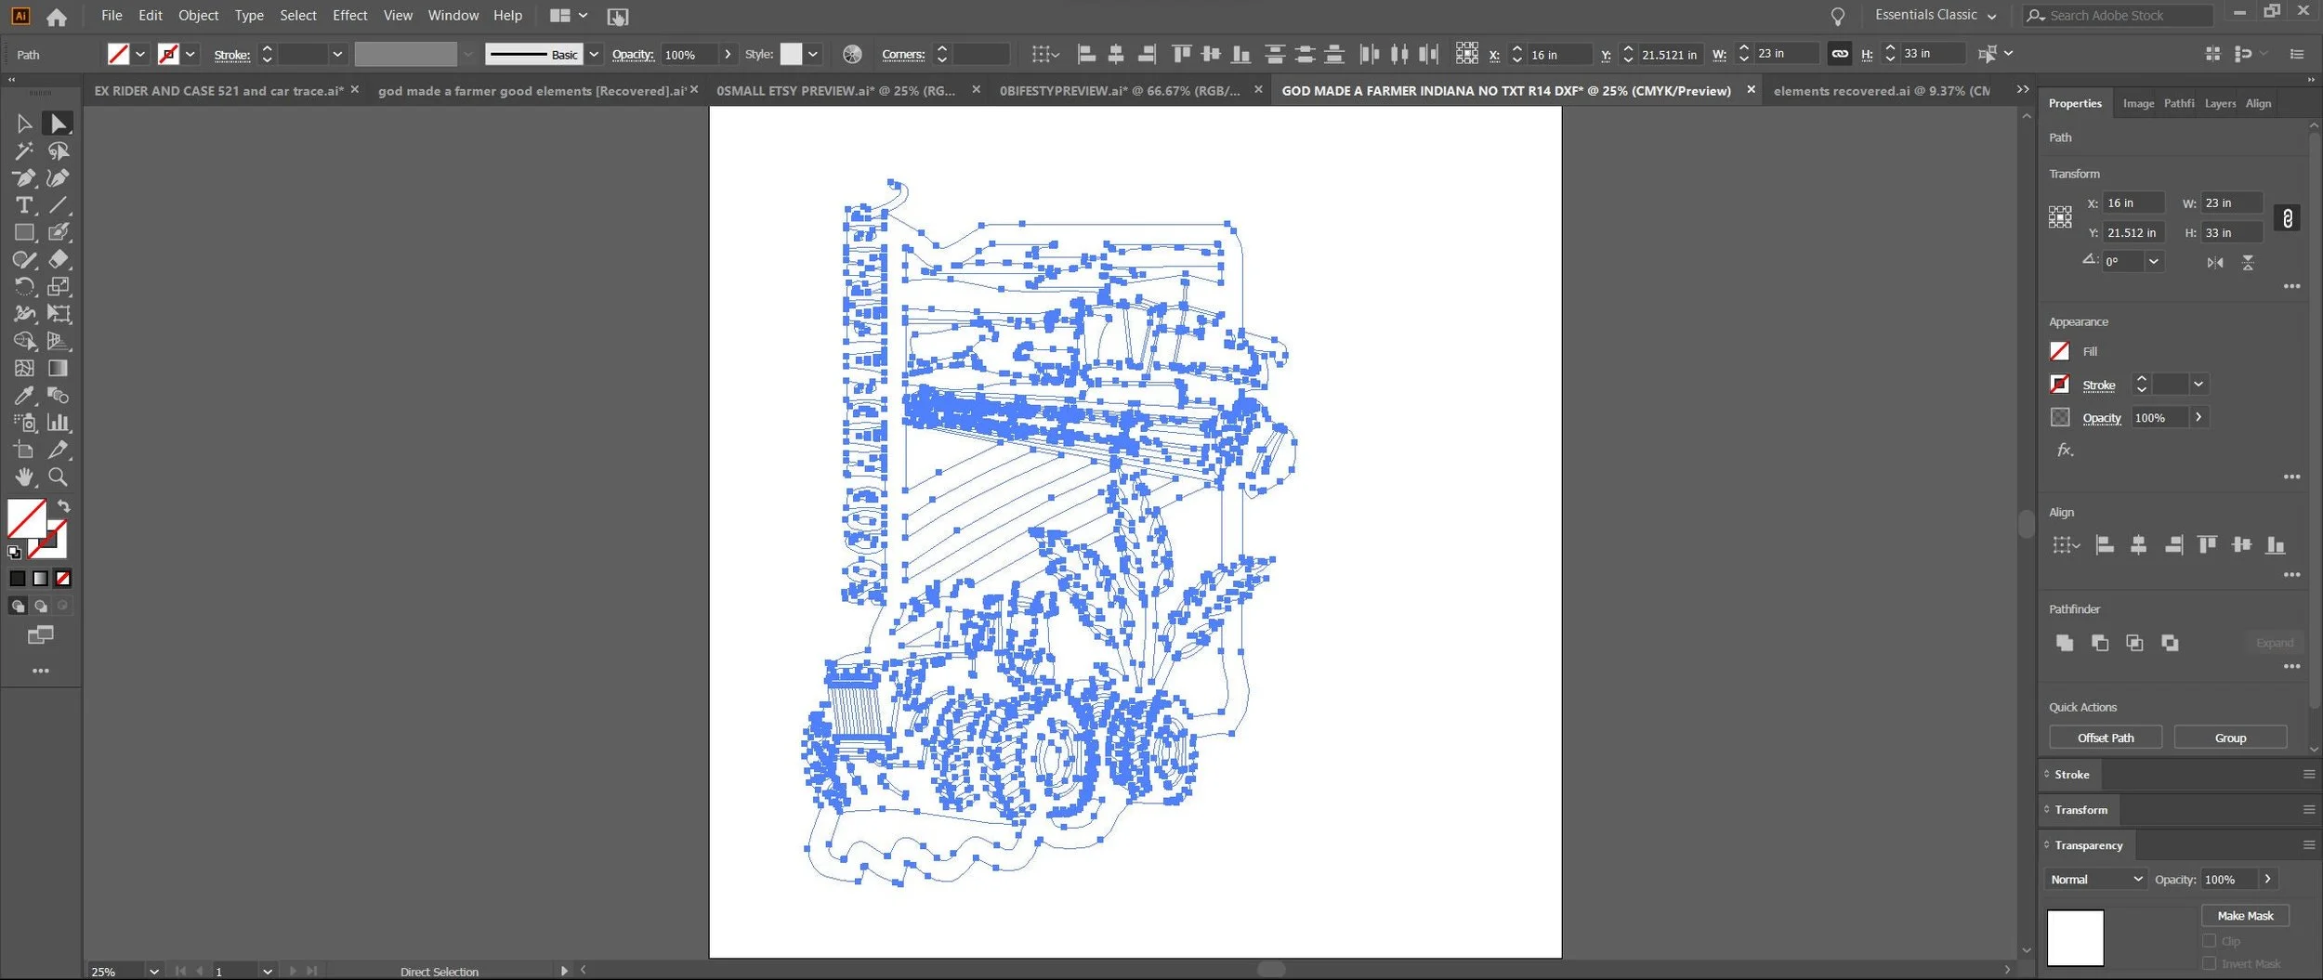Switch to the Layers panel tab
This screenshot has width=2323, height=980.
pyautogui.click(x=2220, y=103)
